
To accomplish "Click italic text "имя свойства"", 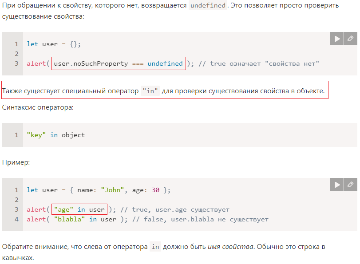I will click(x=230, y=247).
